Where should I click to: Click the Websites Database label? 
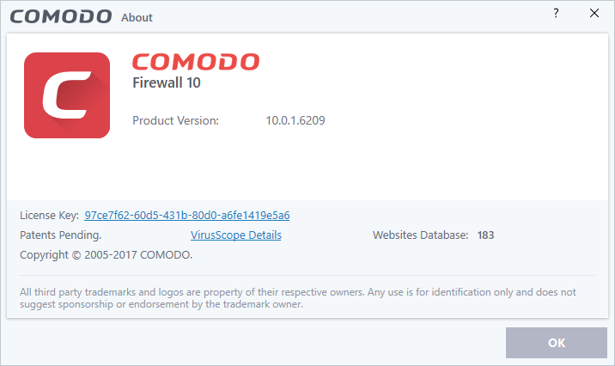420,235
